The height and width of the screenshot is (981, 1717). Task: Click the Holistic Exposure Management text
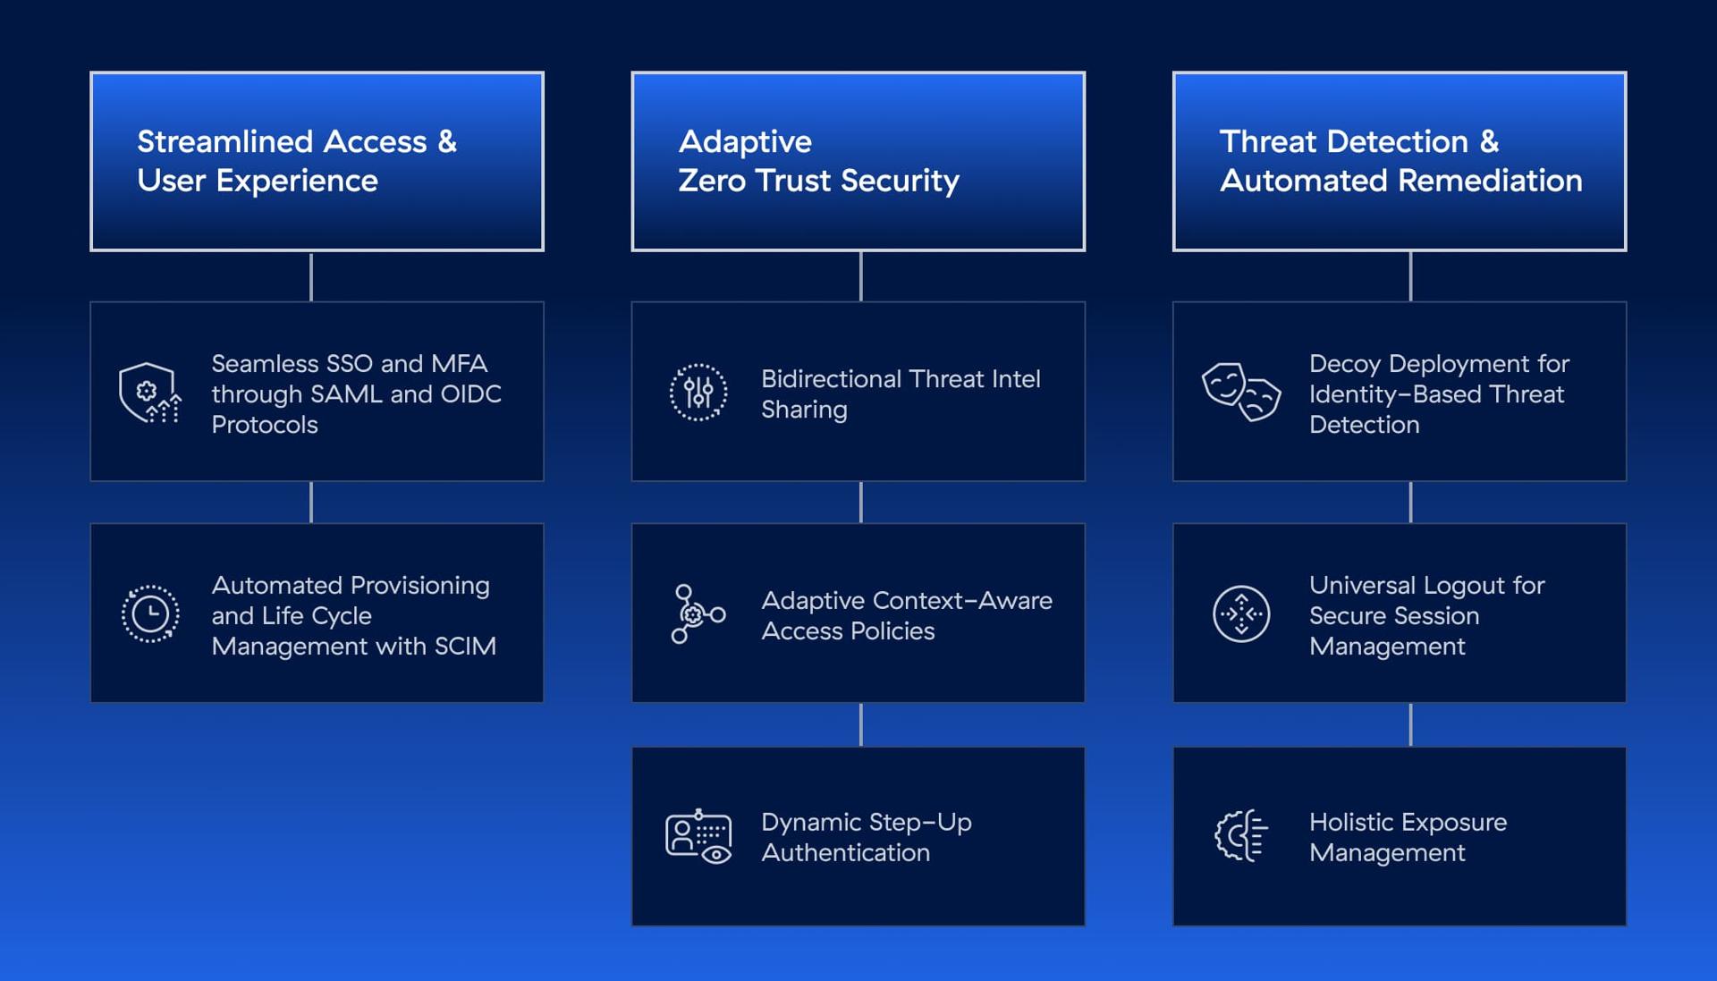pos(1408,837)
